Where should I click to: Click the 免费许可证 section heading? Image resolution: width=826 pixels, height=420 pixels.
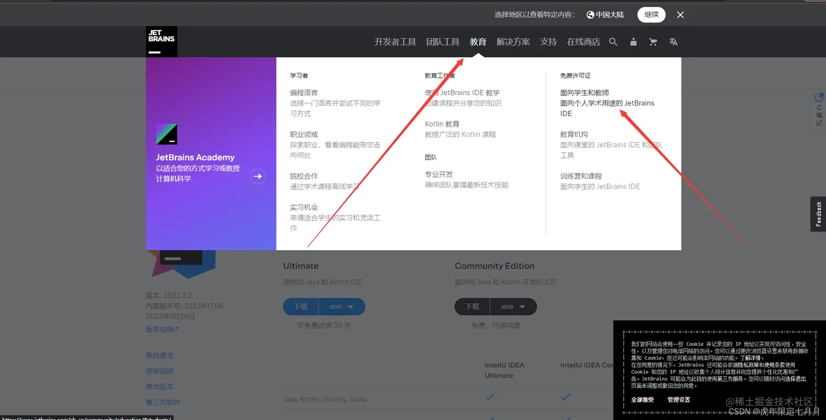[x=575, y=75]
